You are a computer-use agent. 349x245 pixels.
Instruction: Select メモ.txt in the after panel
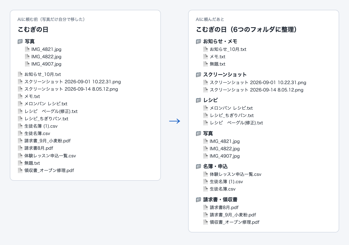[218, 57]
